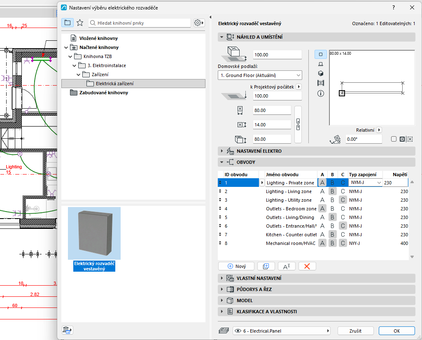Toggle phase B for Mechanical room/HVAC
Screen dimensions: 422x340
pyautogui.click(x=332, y=243)
